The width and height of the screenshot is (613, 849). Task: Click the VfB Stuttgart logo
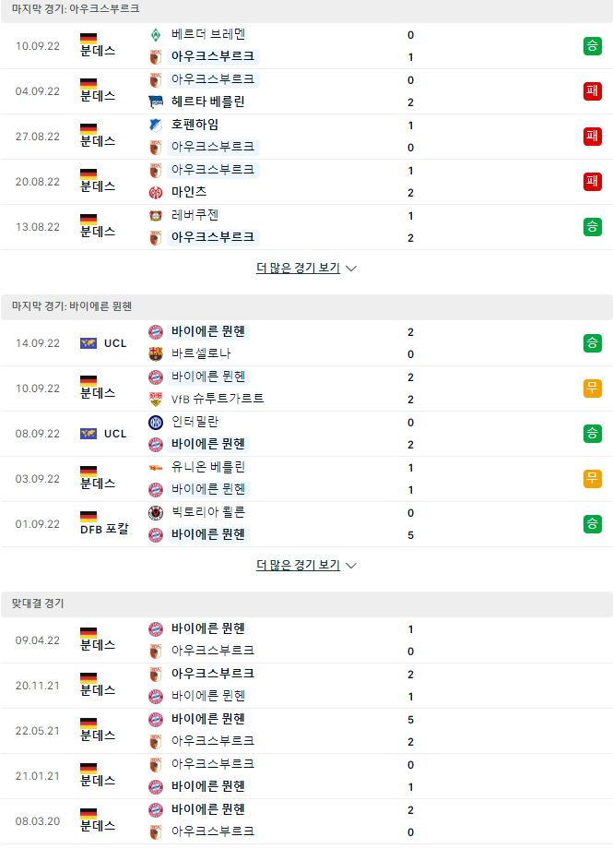(155, 399)
